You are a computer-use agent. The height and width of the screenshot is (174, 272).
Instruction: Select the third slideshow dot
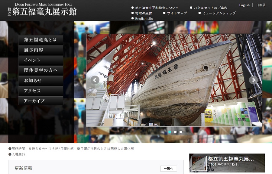coord(181,132)
